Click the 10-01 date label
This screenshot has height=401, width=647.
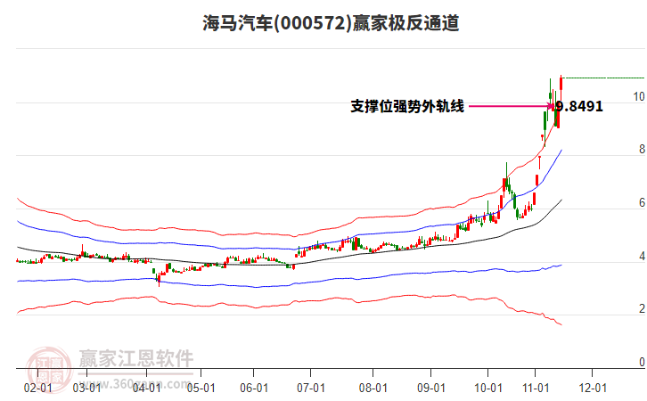pos(488,389)
